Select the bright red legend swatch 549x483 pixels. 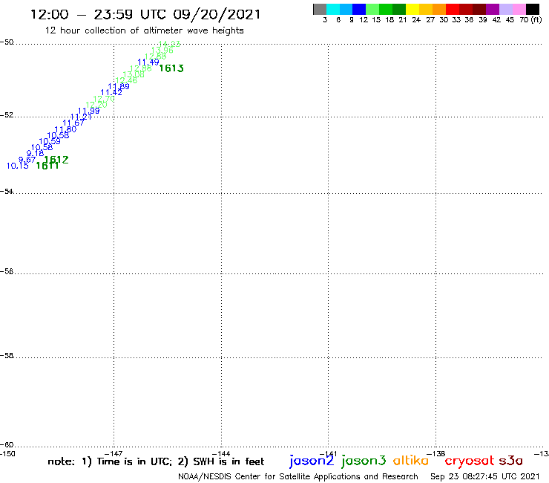(x=453, y=9)
